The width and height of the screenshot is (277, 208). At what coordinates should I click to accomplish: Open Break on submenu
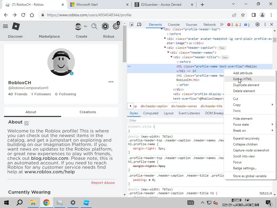(249, 131)
